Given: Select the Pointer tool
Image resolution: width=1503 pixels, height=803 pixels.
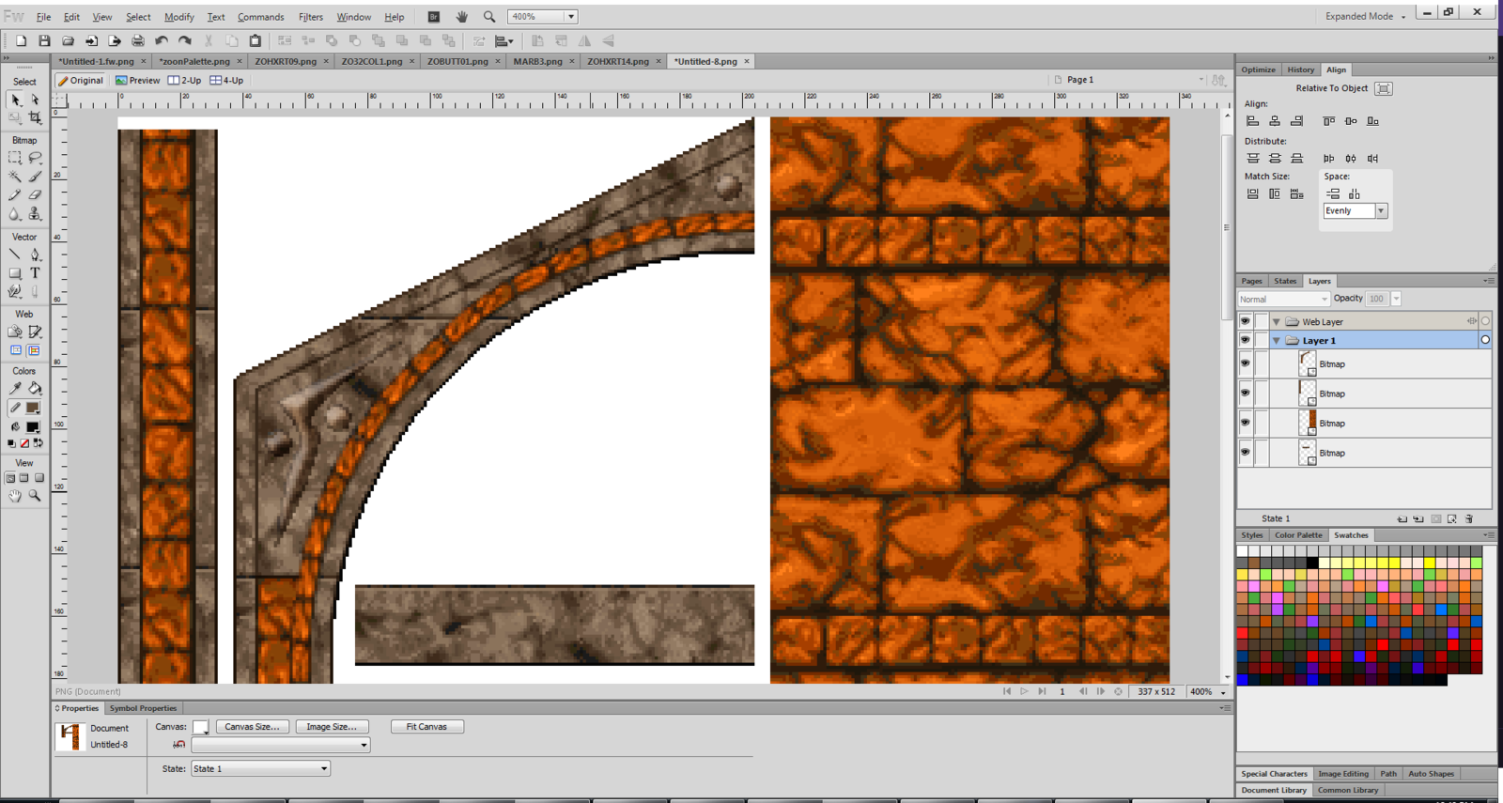Looking at the screenshot, I should [x=15, y=100].
